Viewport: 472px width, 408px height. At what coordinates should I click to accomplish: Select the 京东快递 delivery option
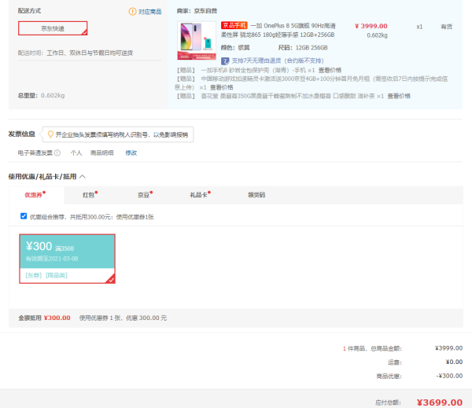[53, 28]
